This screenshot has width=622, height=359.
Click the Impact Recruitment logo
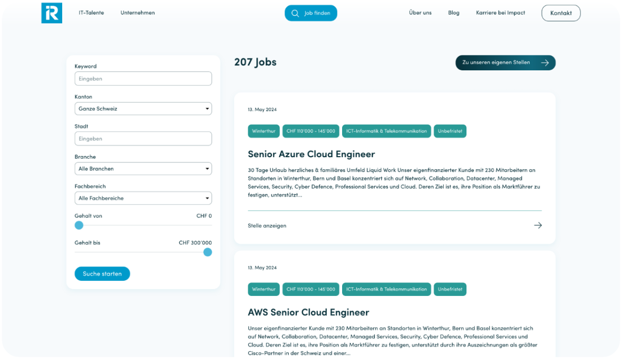click(52, 13)
